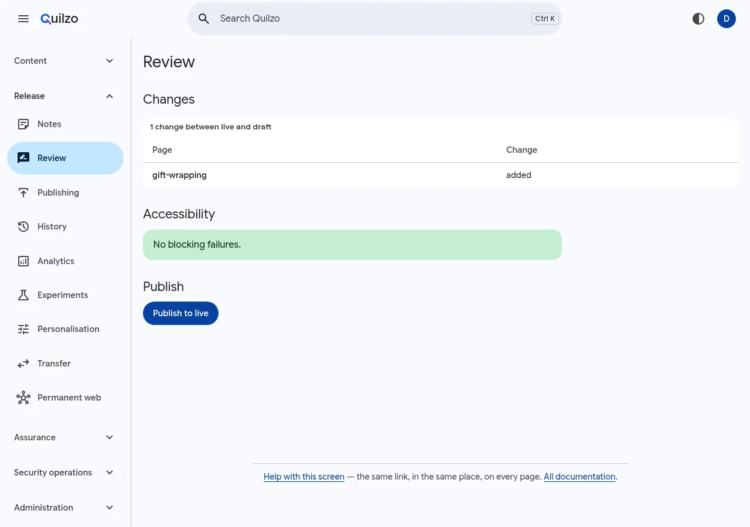Click the Transfer arrows icon
The height and width of the screenshot is (527, 750).
(23, 364)
